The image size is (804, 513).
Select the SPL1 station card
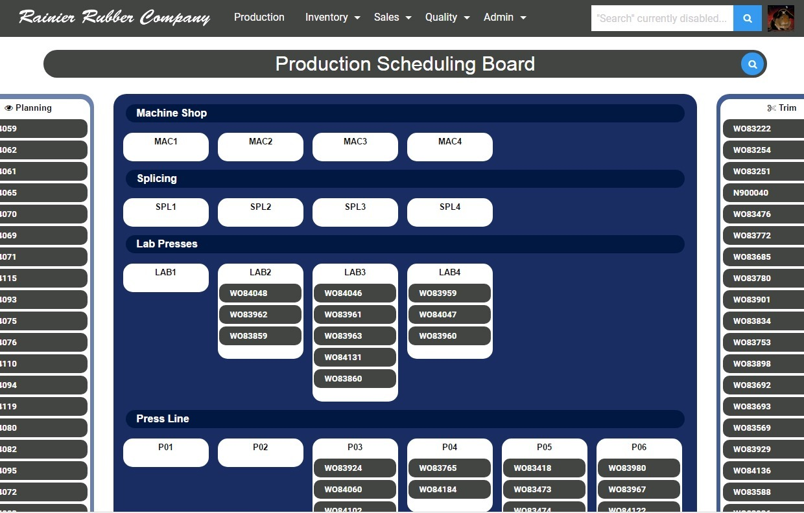[166, 212]
